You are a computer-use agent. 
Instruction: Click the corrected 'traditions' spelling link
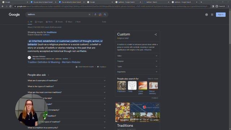(x=52, y=32)
